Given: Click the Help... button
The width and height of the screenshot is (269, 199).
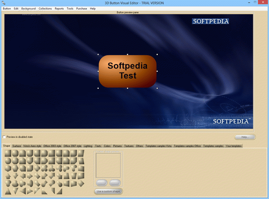Looking at the screenshot, I should [245, 137].
